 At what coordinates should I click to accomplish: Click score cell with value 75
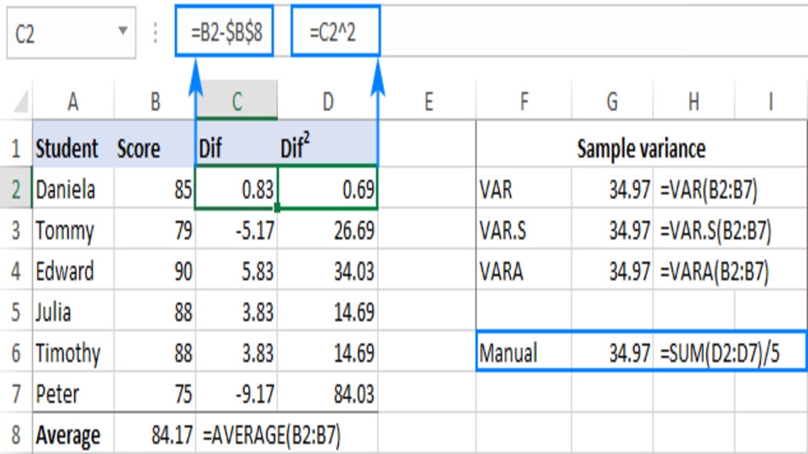pos(155,393)
